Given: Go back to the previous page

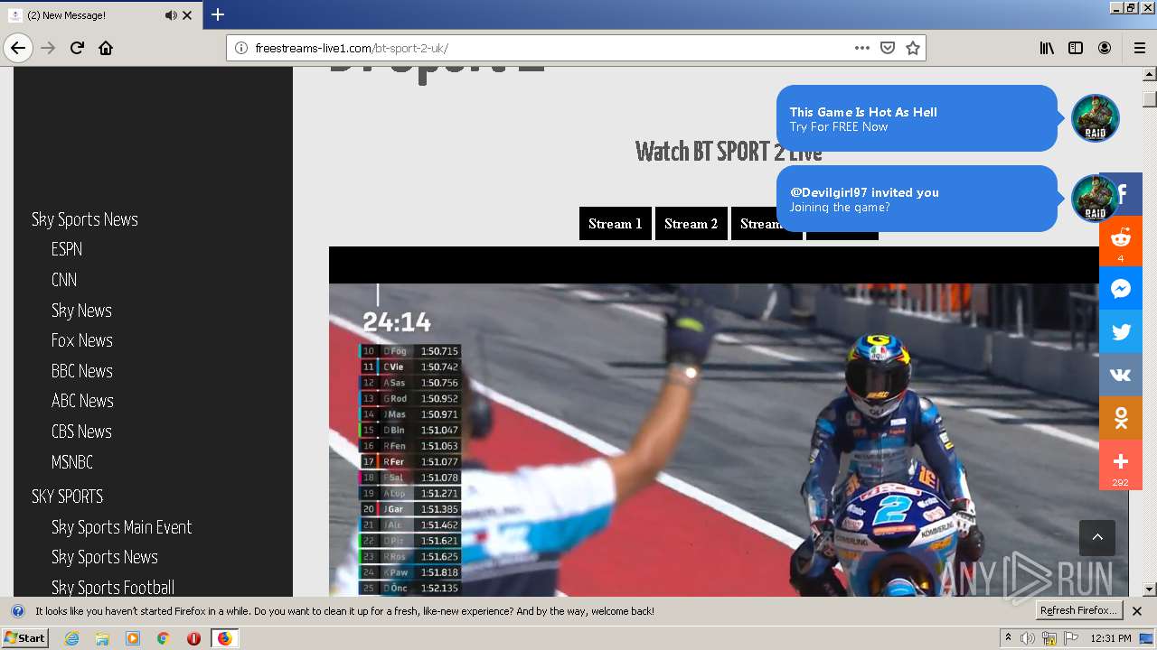Looking at the screenshot, I should (x=18, y=48).
